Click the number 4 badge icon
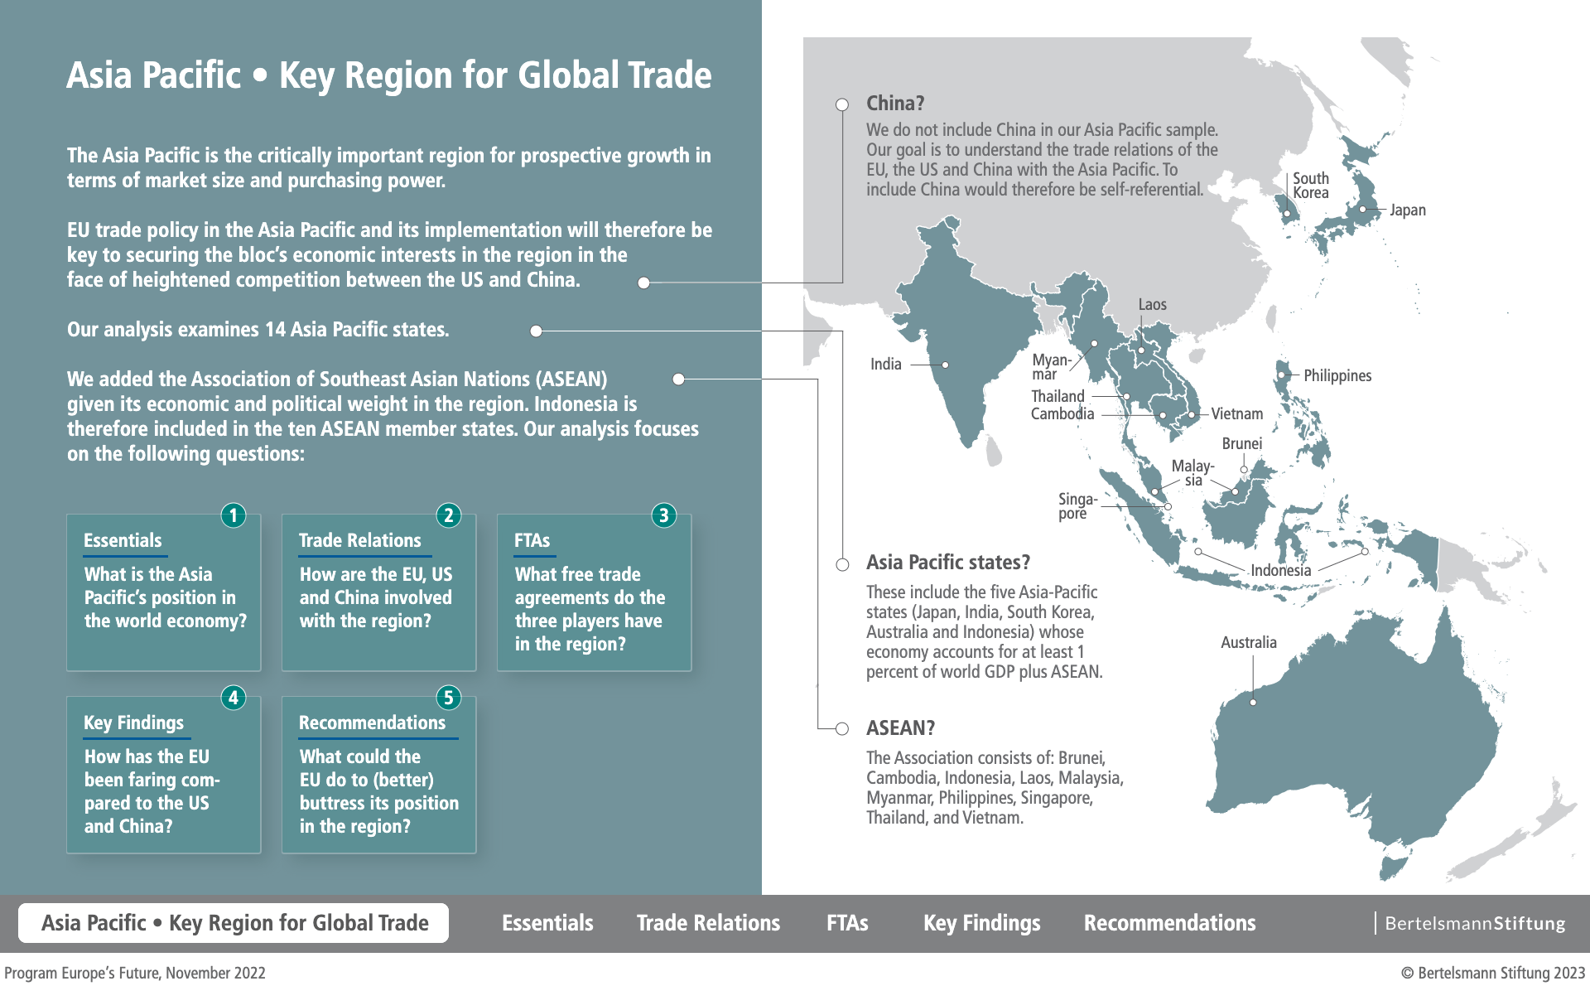 click(234, 698)
